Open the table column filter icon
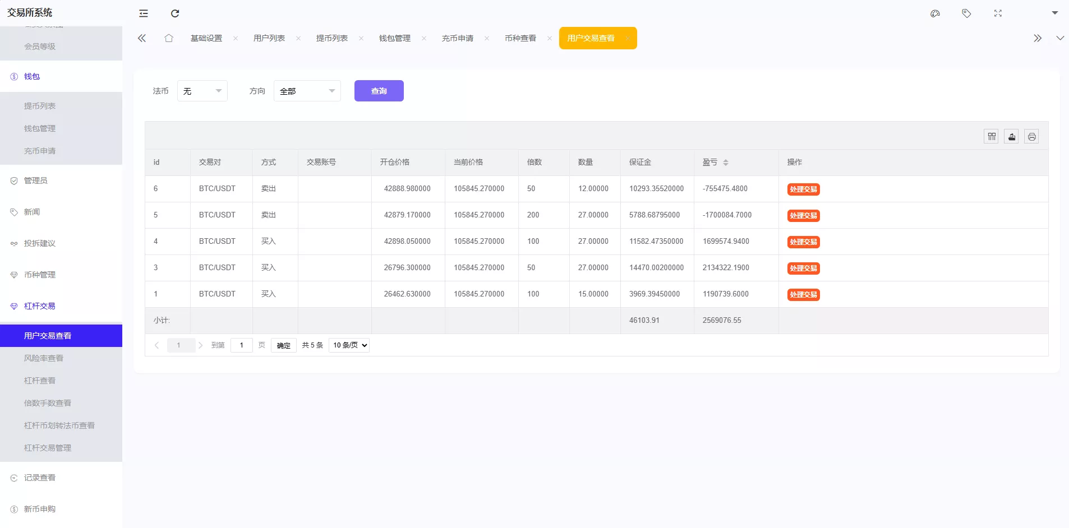This screenshot has height=528, width=1069. 992,136
